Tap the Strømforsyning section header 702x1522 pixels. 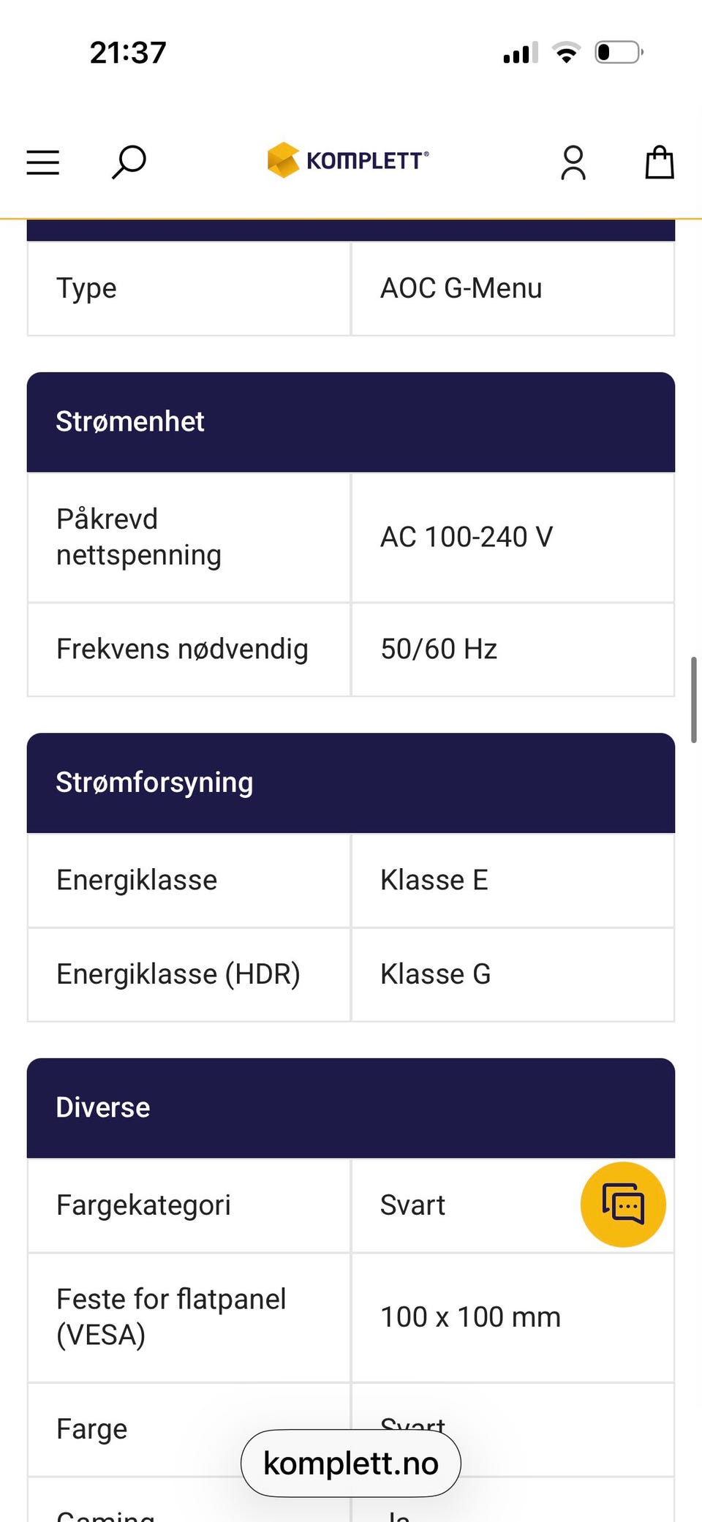(351, 783)
